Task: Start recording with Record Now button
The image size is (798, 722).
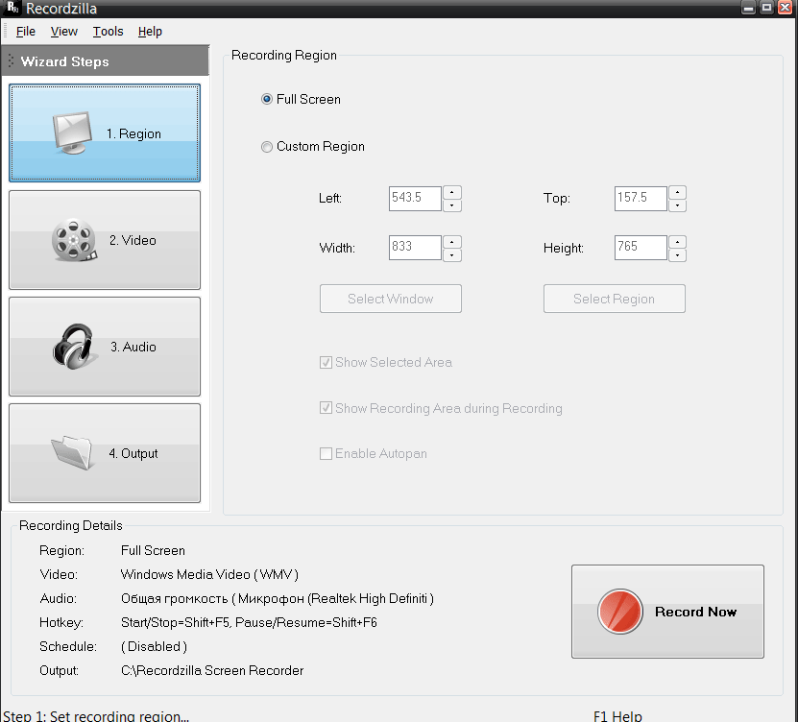Action: (667, 612)
